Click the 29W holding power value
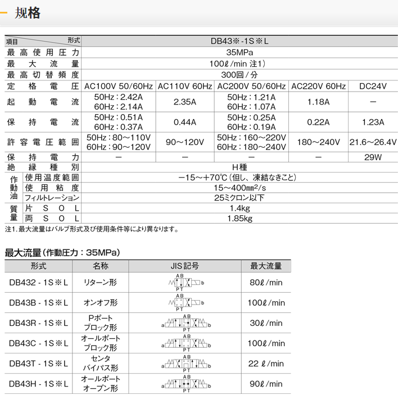This screenshot has width=398, height=395. coord(373,157)
